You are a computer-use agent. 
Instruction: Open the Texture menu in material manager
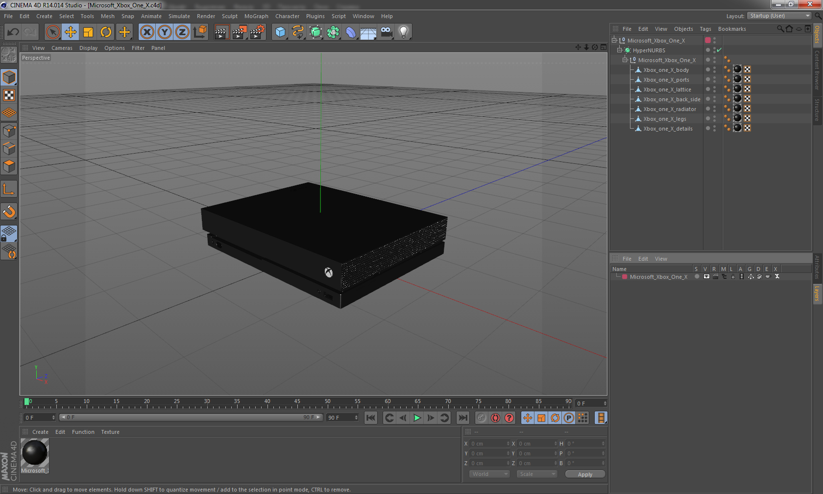[110, 432]
